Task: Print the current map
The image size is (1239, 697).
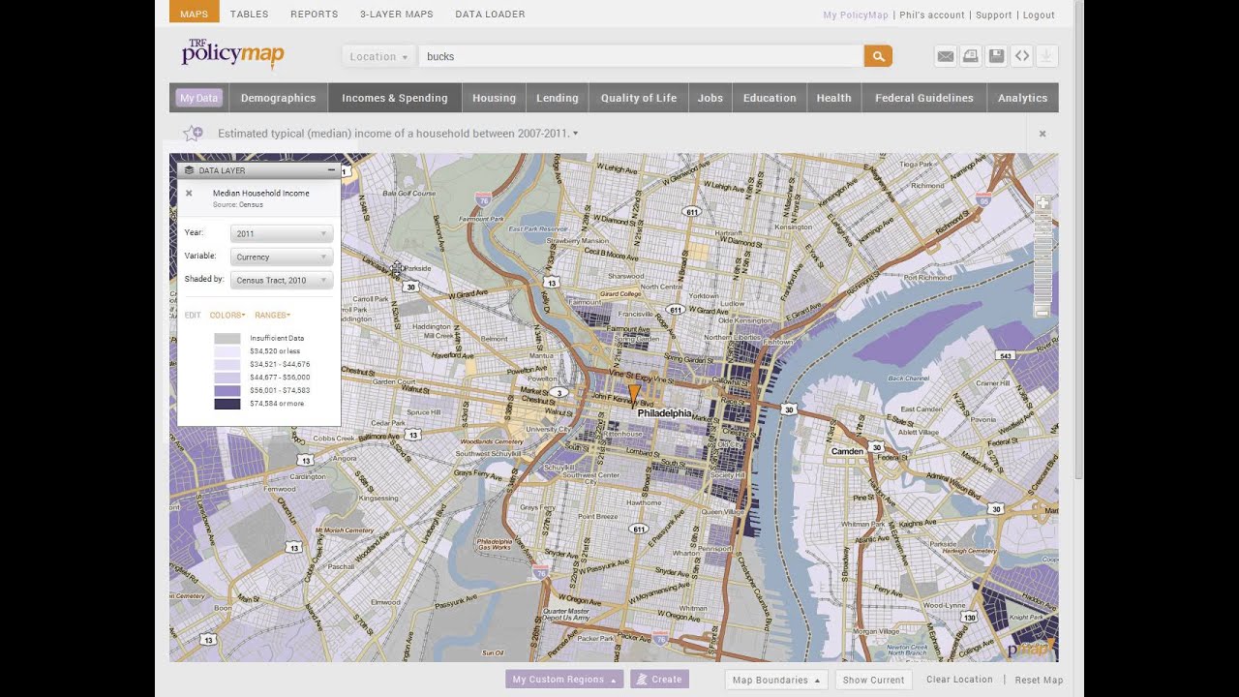Action: pos(971,56)
